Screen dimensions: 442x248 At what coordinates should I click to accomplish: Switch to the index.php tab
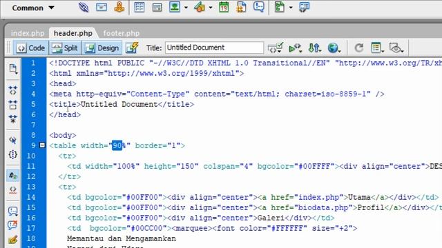[x=28, y=33]
